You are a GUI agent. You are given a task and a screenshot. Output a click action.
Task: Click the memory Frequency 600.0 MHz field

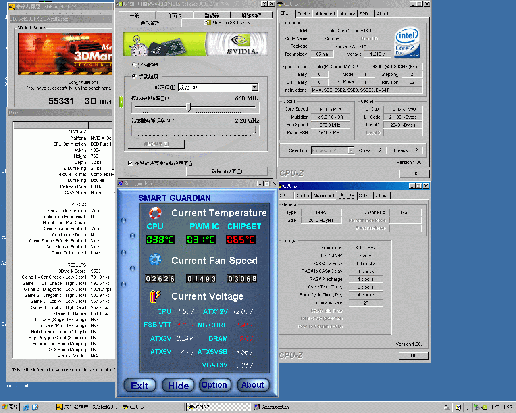tap(365, 248)
